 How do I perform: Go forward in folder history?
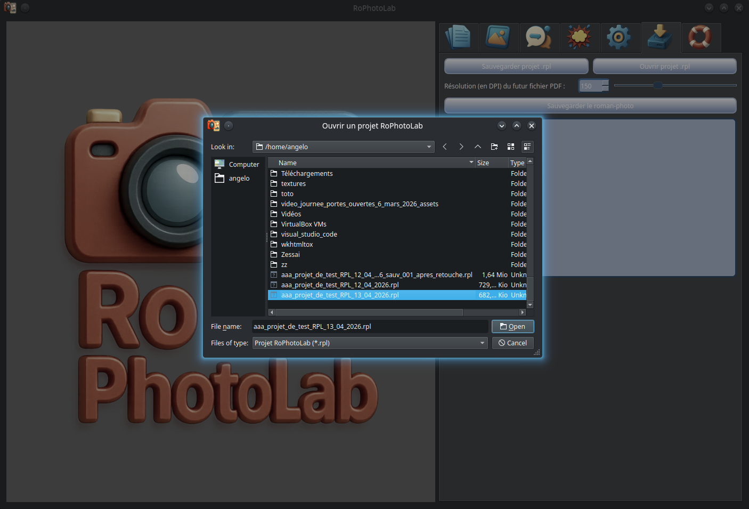pos(461,147)
